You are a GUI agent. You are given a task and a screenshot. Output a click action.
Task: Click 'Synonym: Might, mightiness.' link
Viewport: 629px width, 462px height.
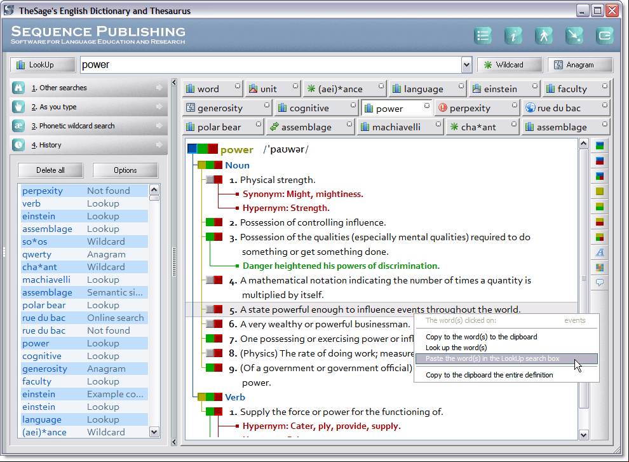point(303,194)
